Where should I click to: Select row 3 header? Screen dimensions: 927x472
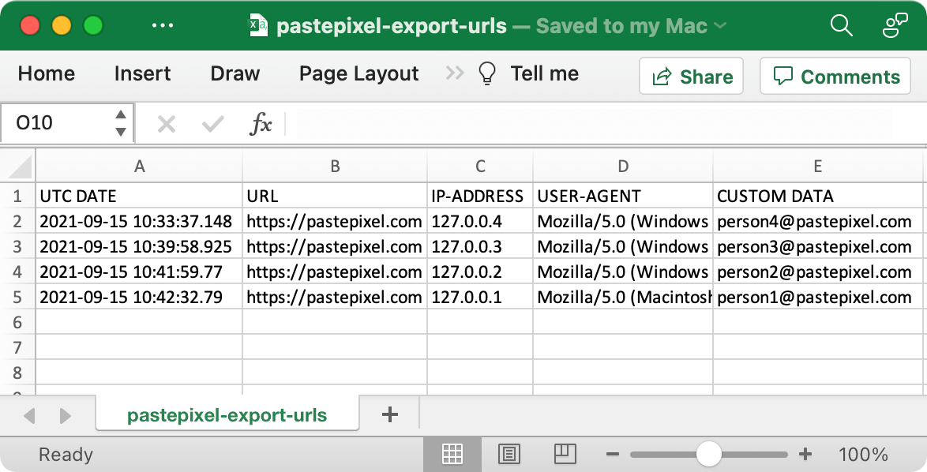pyautogui.click(x=17, y=246)
